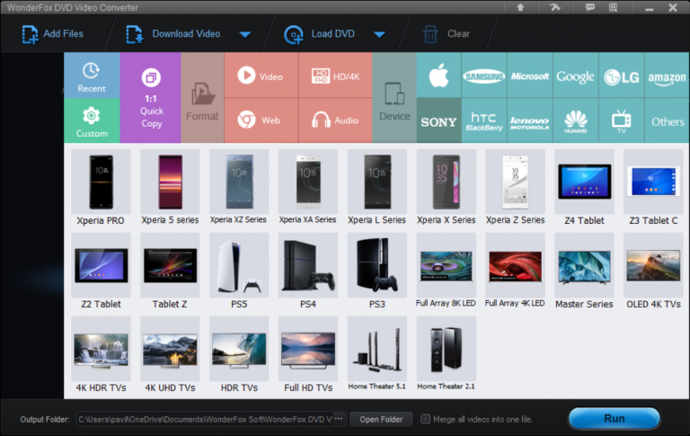Screen dimensions: 690x436
Task: Select the Sony brand tile
Action: click(x=438, y=120)
